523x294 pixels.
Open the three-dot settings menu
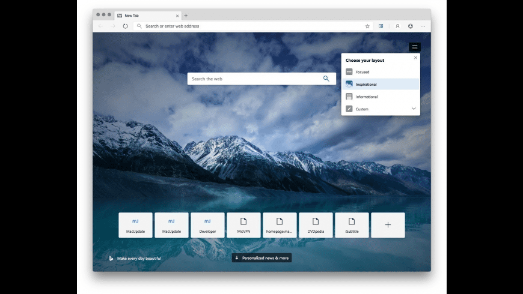[x=423, y=26]
